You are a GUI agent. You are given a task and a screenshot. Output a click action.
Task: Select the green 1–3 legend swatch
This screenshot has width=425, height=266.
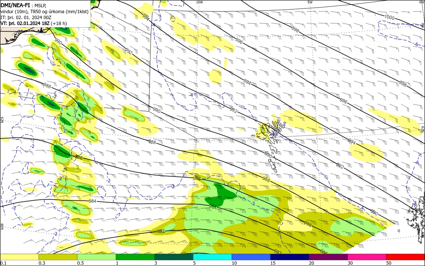[x=135, y=257]
